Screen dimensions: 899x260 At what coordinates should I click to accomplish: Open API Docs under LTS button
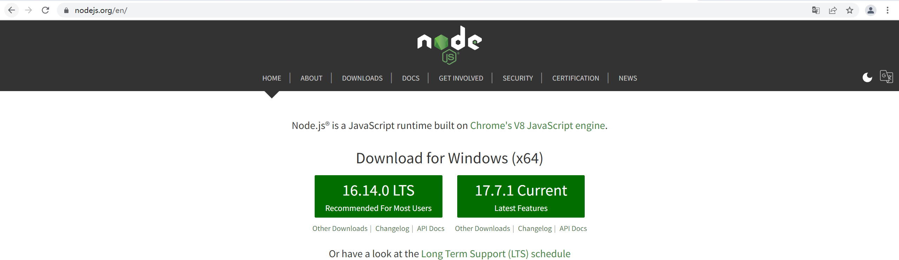pos(431,228)
